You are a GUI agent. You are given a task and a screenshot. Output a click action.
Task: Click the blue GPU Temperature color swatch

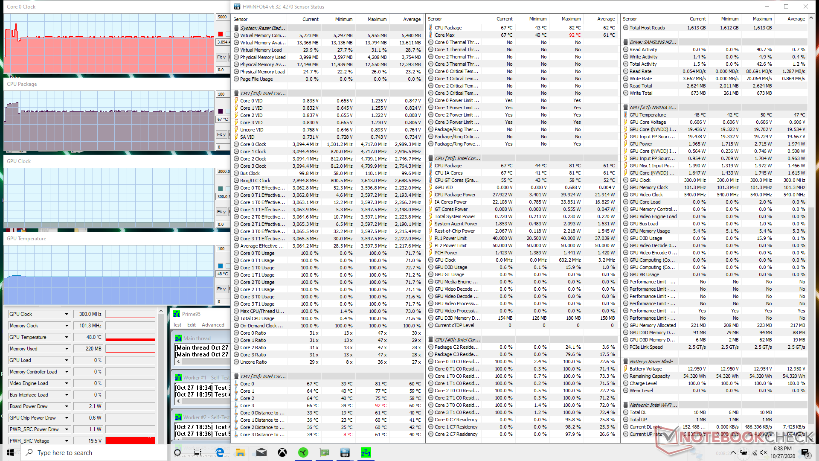221,266
